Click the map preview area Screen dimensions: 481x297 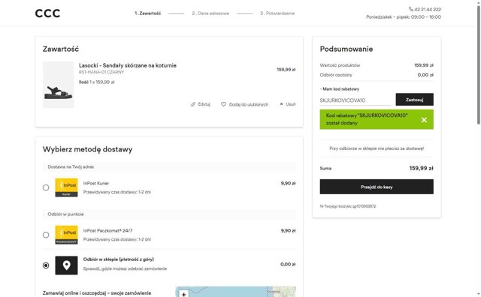(235, 292)
